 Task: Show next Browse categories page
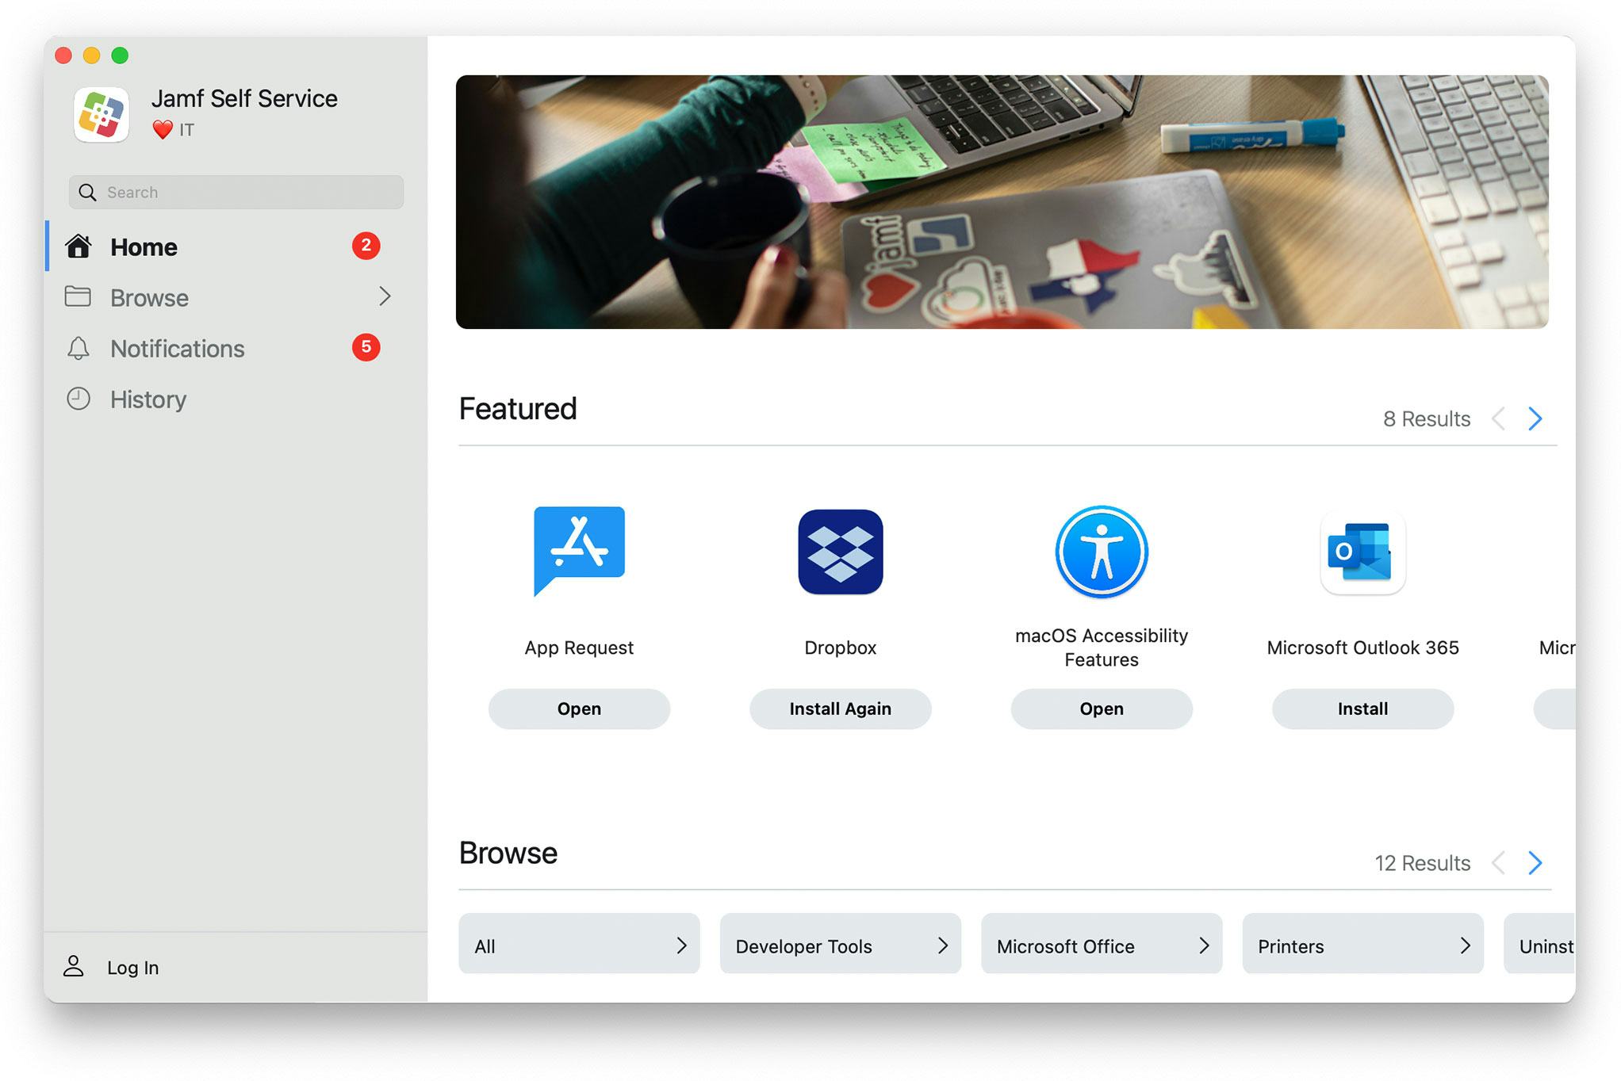click(1535, 862)
